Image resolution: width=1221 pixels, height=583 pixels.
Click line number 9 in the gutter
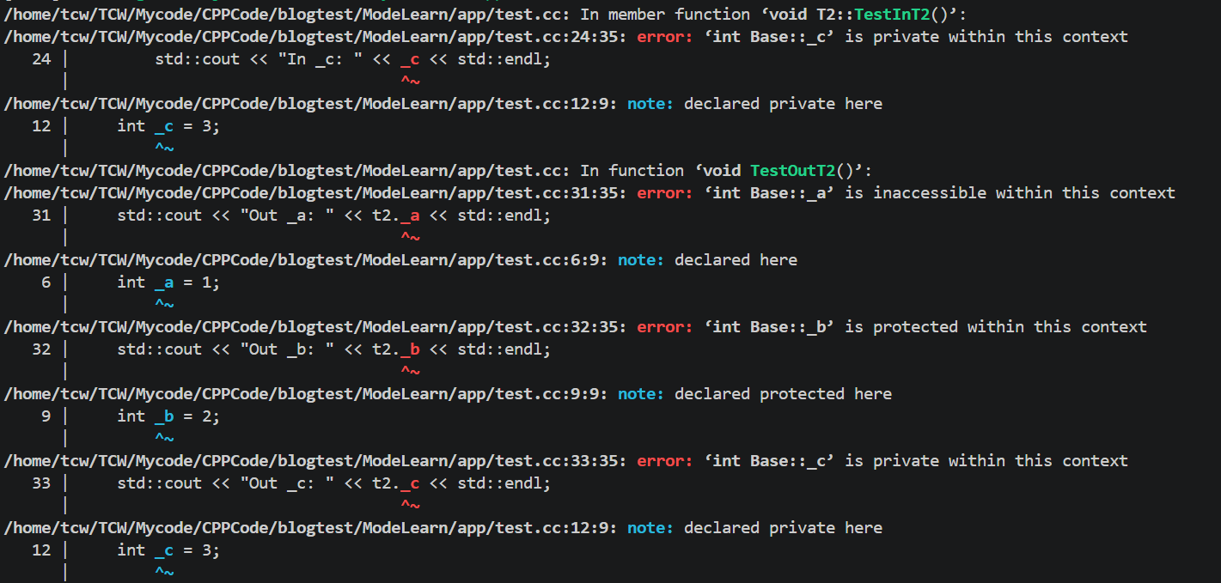(x=46, y=416)
